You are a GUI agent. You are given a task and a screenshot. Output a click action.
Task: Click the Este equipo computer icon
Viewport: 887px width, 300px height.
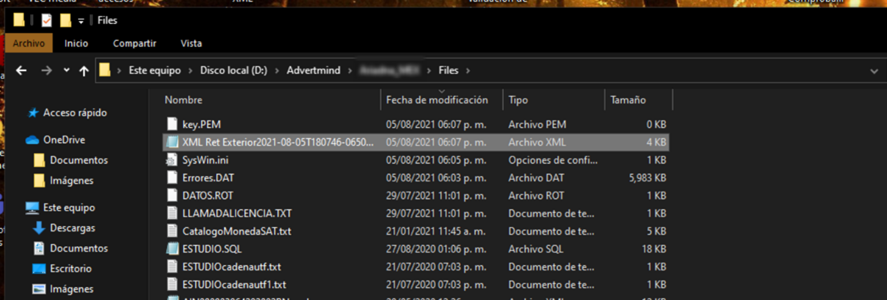click(32, 208)
